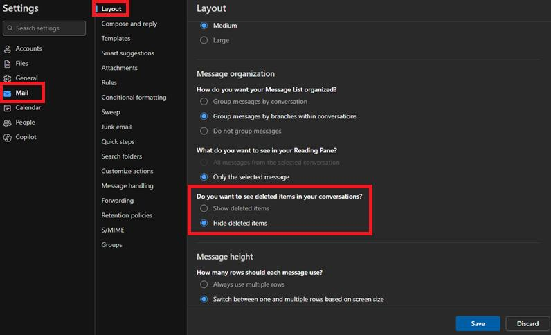
Task: Click the Message organization heading
Action: click(x=235, y=74)
